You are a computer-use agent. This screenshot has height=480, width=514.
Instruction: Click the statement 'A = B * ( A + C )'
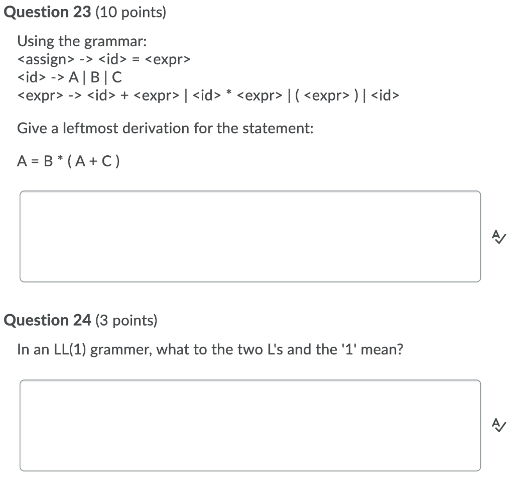pos(68,161)
